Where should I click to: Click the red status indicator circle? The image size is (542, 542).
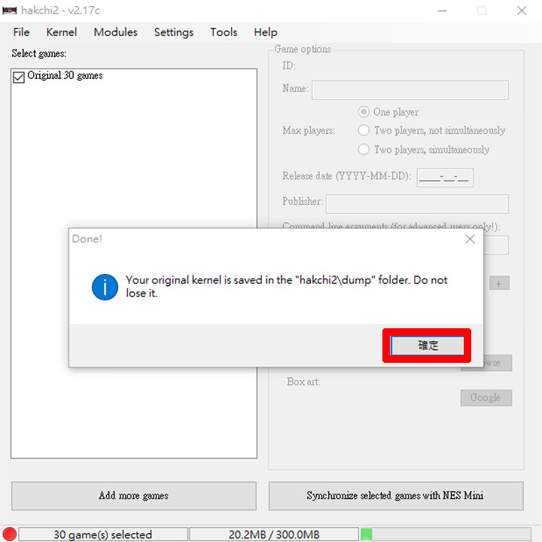(9, 534)
